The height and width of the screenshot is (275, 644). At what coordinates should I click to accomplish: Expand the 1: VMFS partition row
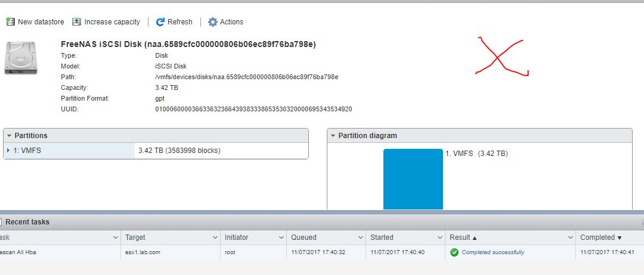pyautogui.click(x=8, y=151)
